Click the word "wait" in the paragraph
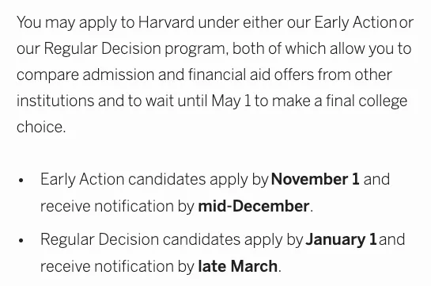 pos(159,101)
